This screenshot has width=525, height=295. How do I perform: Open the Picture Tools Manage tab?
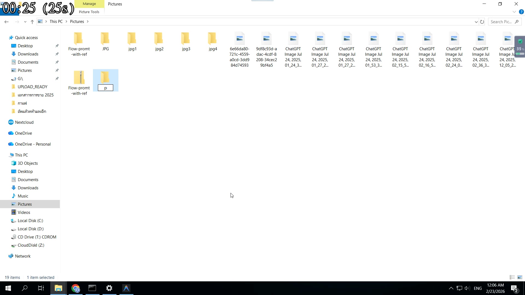89,4
